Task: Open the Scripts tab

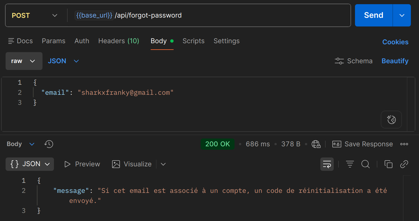Action: (193, 41)
